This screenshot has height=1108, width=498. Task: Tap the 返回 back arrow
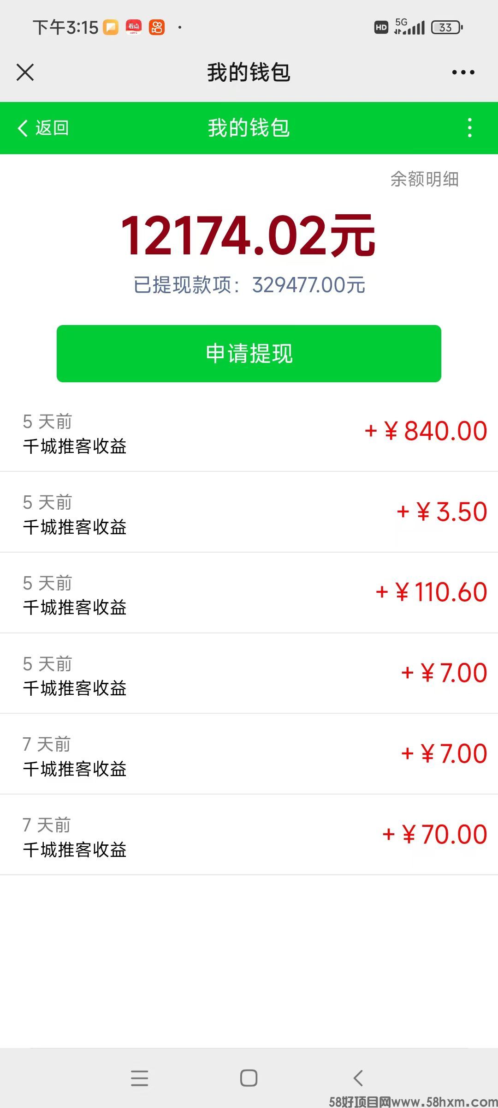tap(43, 128)
